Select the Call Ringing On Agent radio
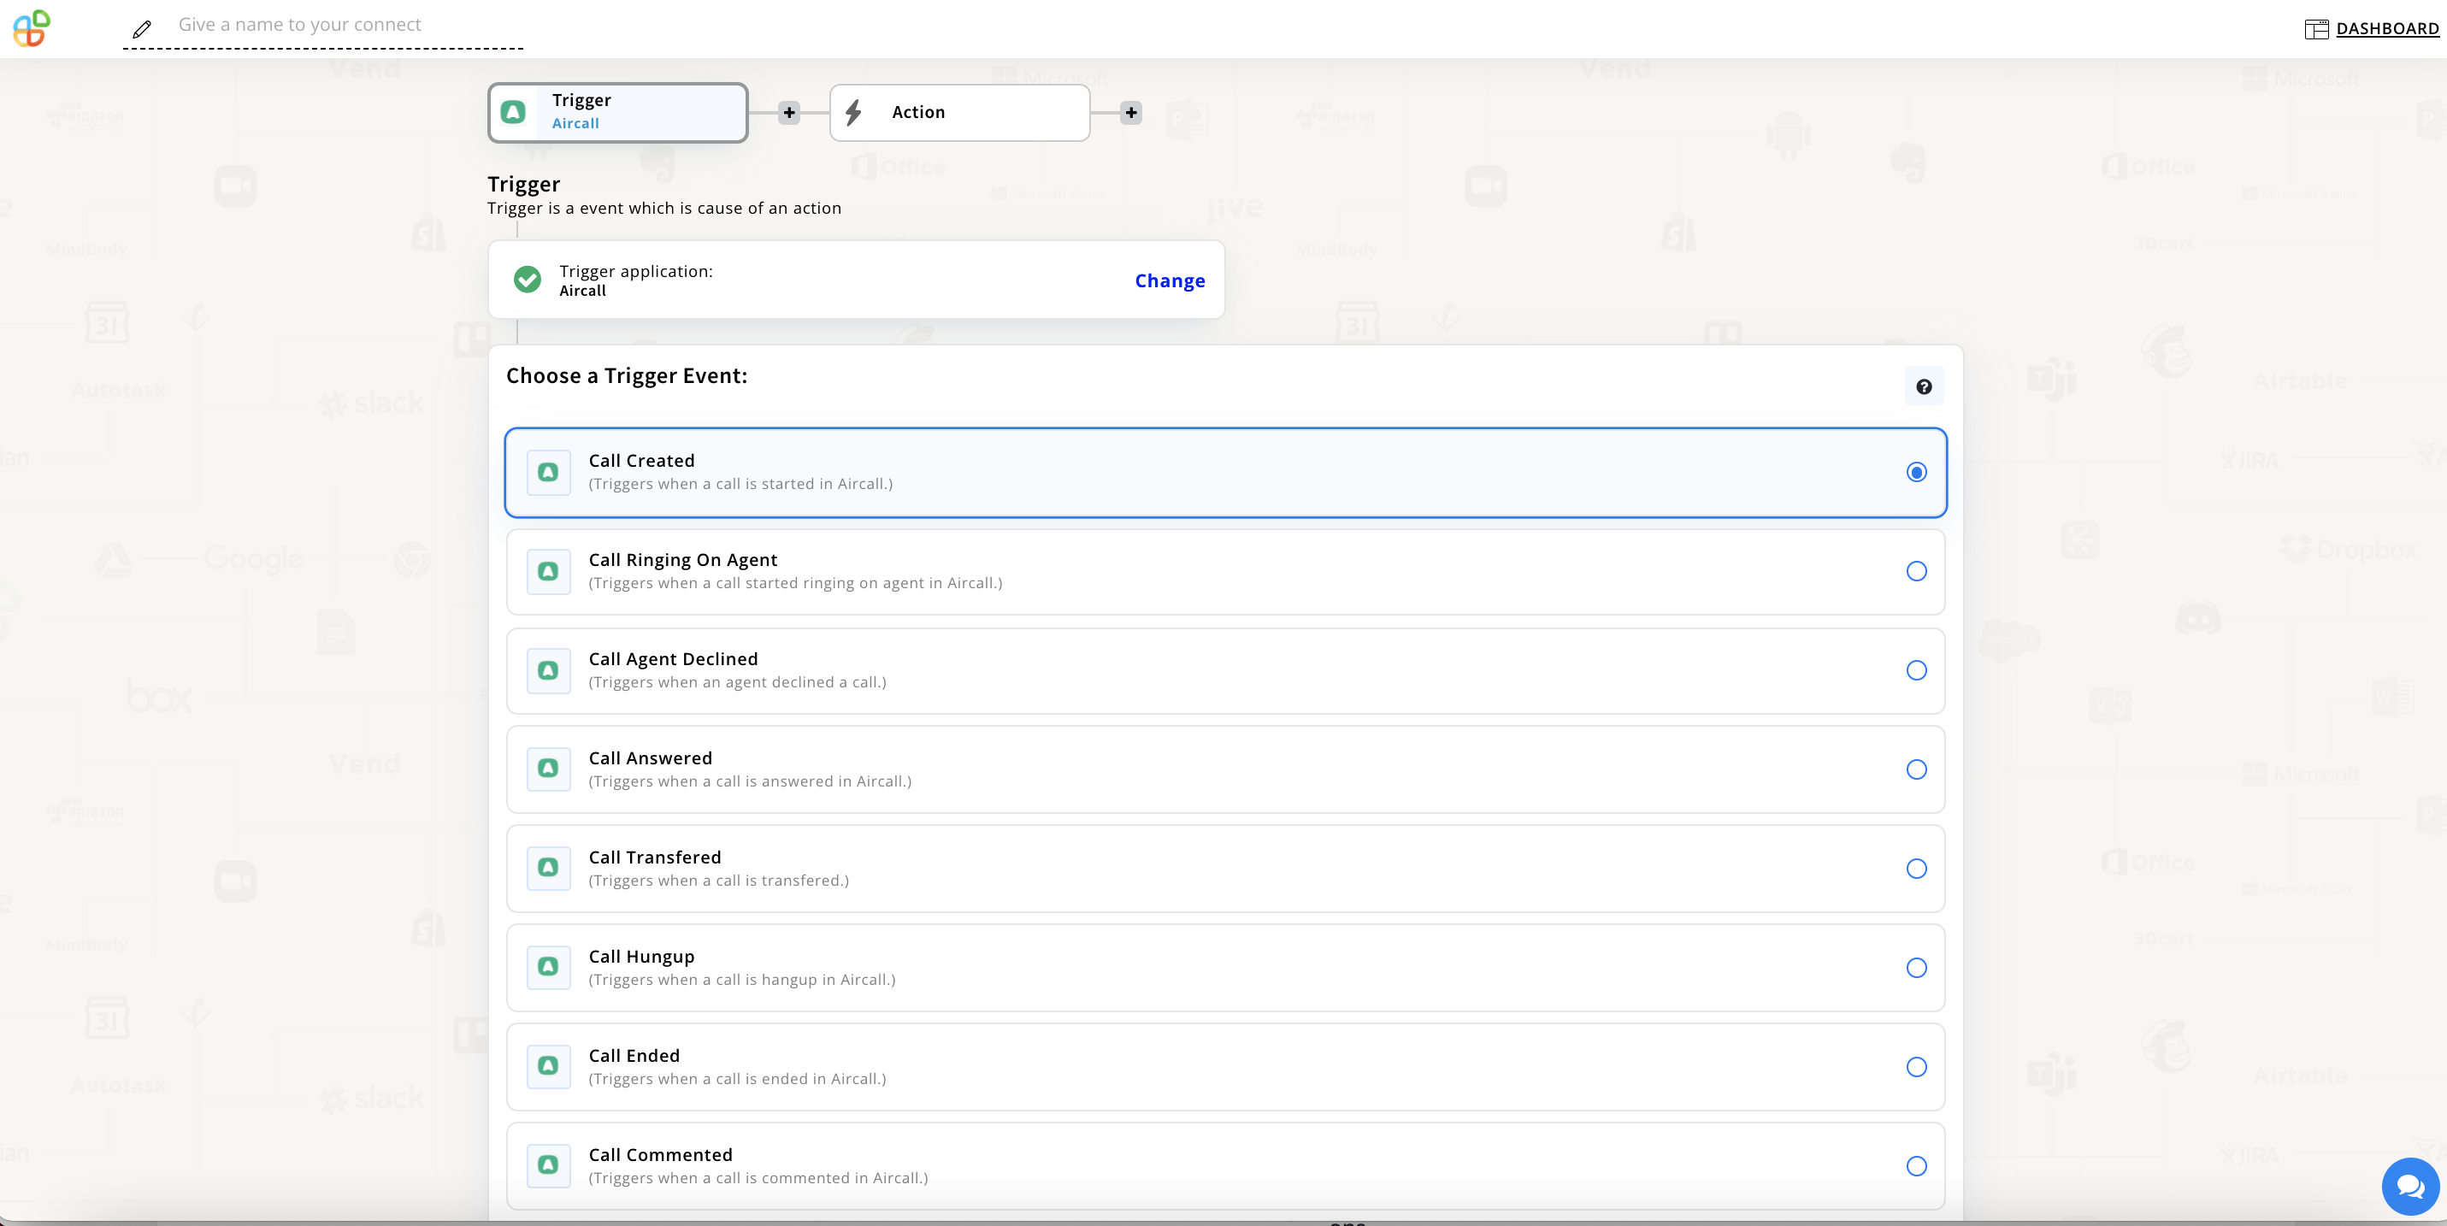The height and width of the screenshot is (1226, 2447). pyautogui.click(x=1916, y=571)
